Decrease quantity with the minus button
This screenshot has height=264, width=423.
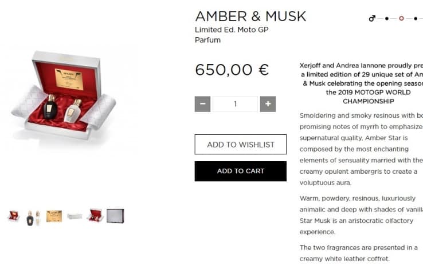(202, 104)
